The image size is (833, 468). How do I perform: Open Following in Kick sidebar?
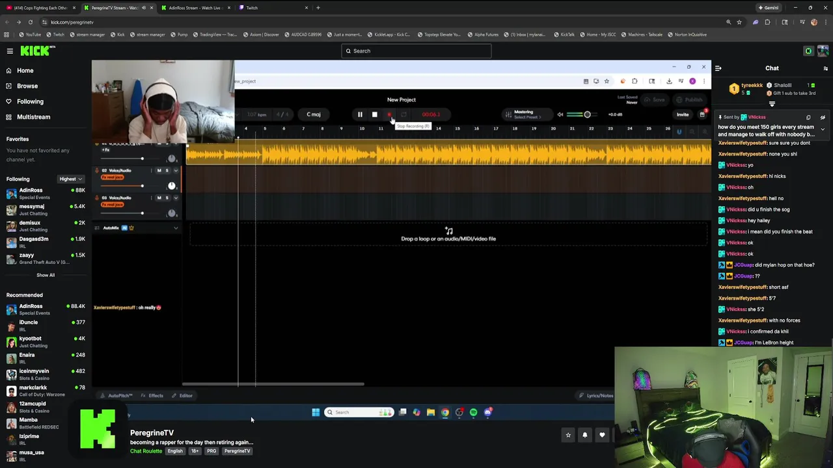30,101
